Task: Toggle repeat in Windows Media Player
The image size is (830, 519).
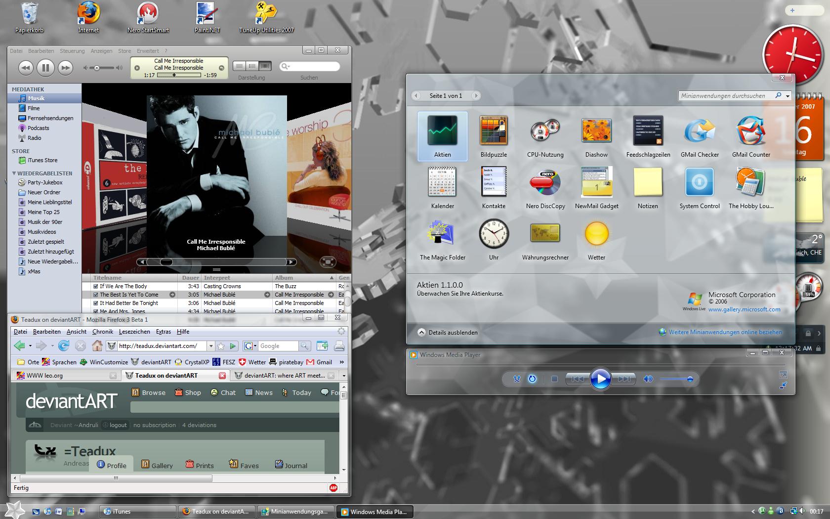Action: (532, 379)
